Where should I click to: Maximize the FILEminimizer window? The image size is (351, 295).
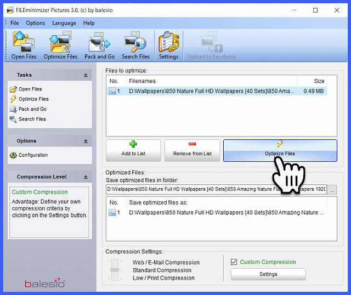[315, 10]
